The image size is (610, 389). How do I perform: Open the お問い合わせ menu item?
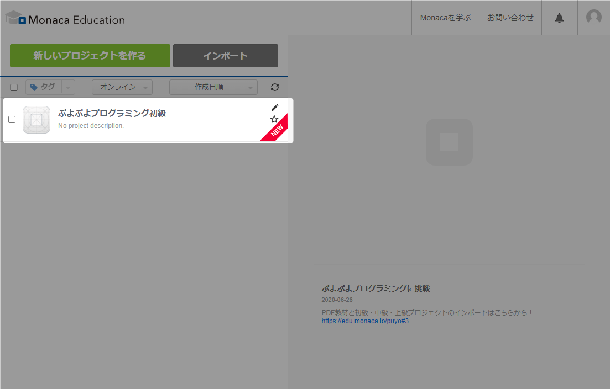pyautogui.click(x=510, y=18)
